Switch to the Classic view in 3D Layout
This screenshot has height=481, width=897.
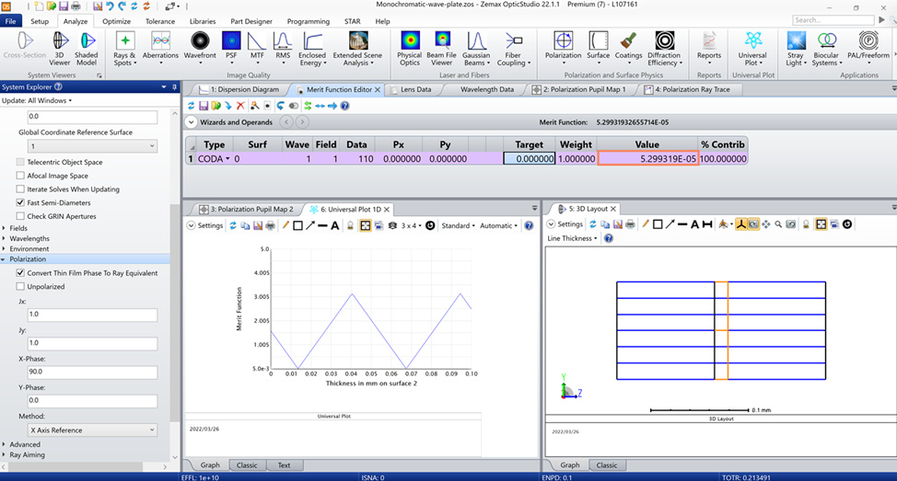(x=606, y=465)
